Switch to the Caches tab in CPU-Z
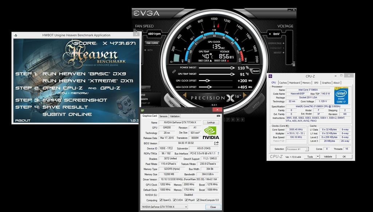 tap(283, 83)
